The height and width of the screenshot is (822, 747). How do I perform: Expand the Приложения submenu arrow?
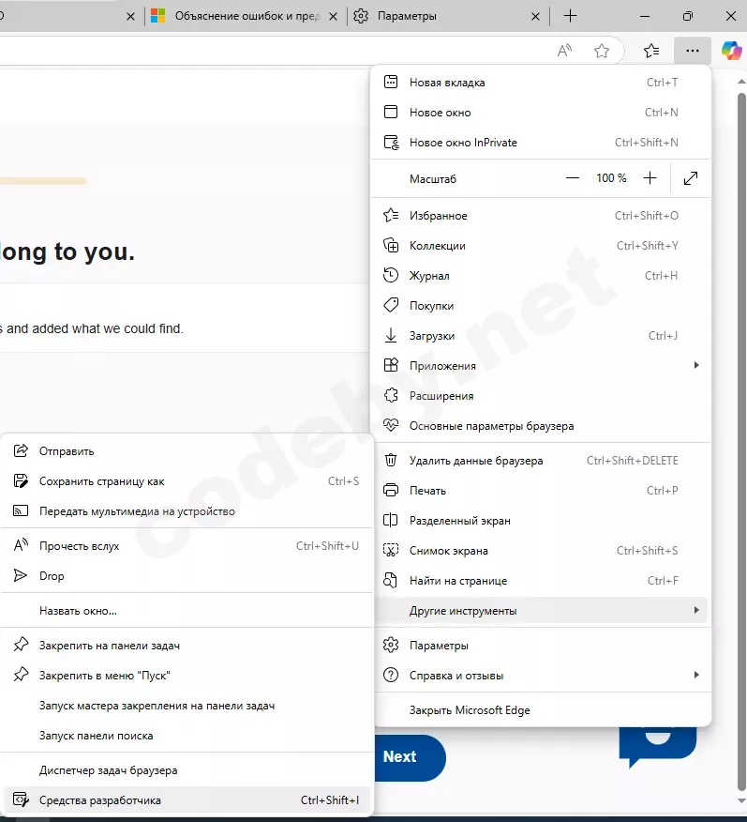click(x=696, y=365)
